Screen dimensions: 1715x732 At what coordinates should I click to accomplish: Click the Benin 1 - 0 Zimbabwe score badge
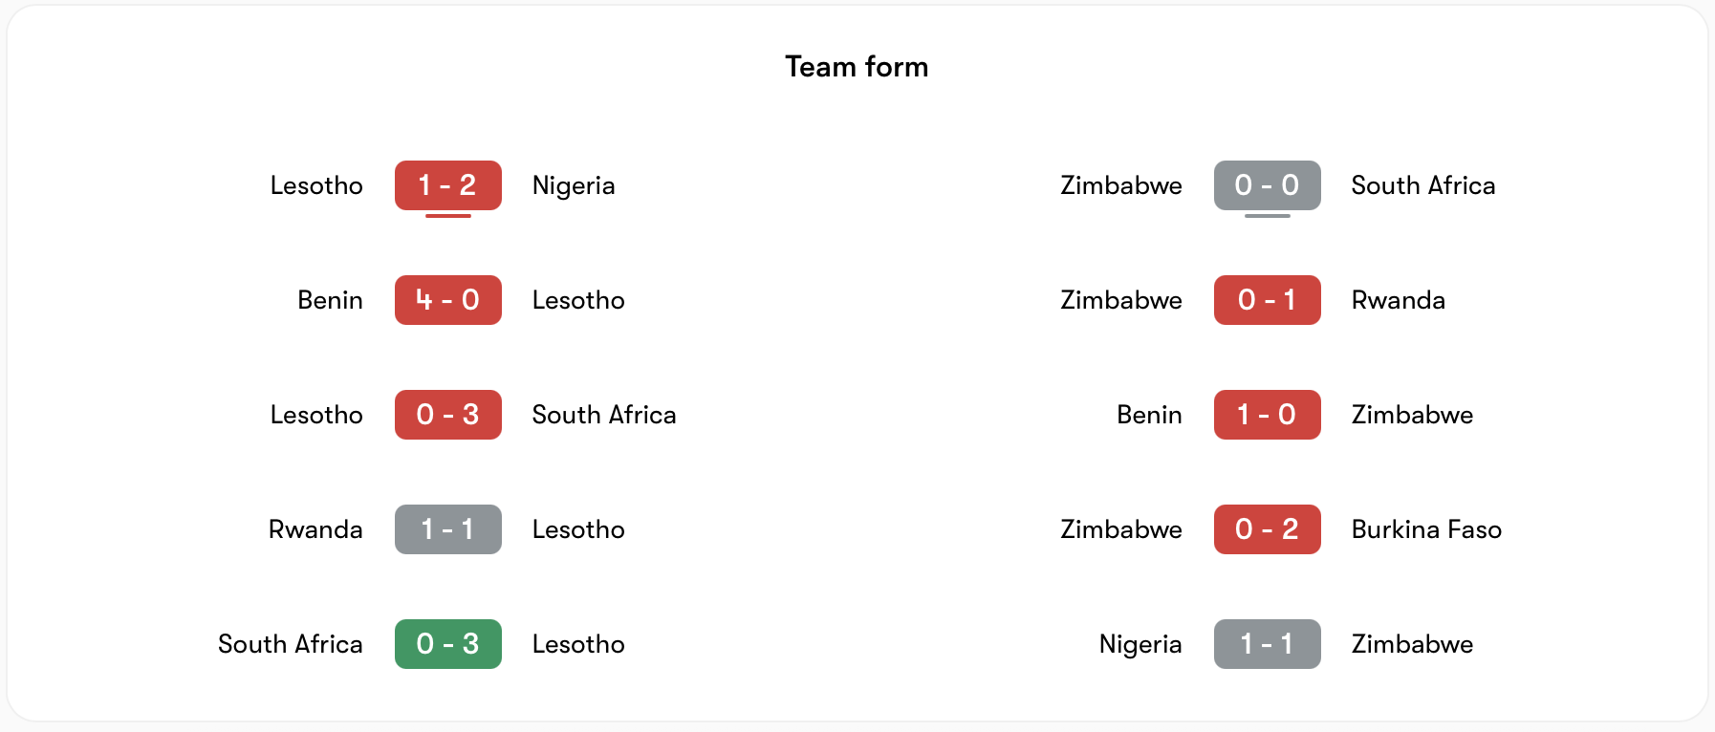[x=1267, y=415]
